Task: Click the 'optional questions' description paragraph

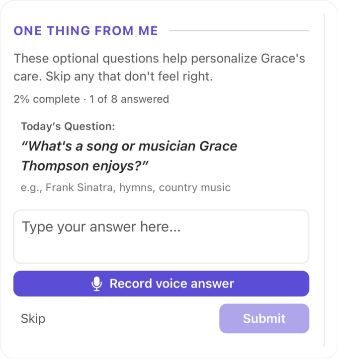Action: [159, 68]
